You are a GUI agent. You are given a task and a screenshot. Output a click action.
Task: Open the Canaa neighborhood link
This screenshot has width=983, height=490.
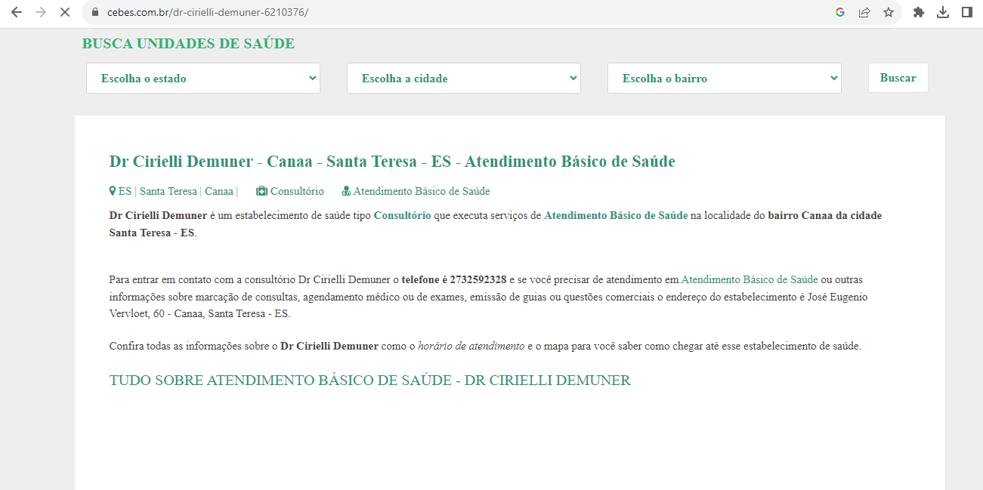[219, 191]
